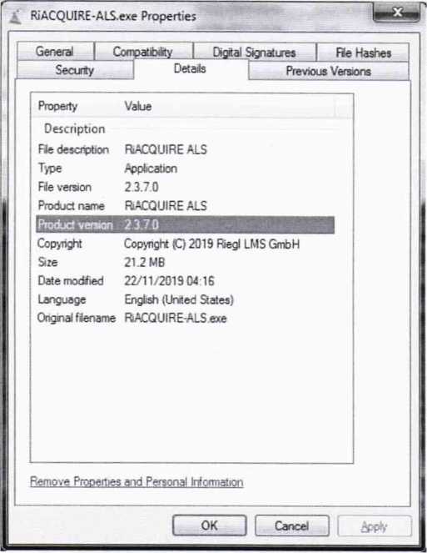The height and width of the screenshot is (553, 427).
Task: Open the Previous Versions tab
Action: [x=329, y=71]
